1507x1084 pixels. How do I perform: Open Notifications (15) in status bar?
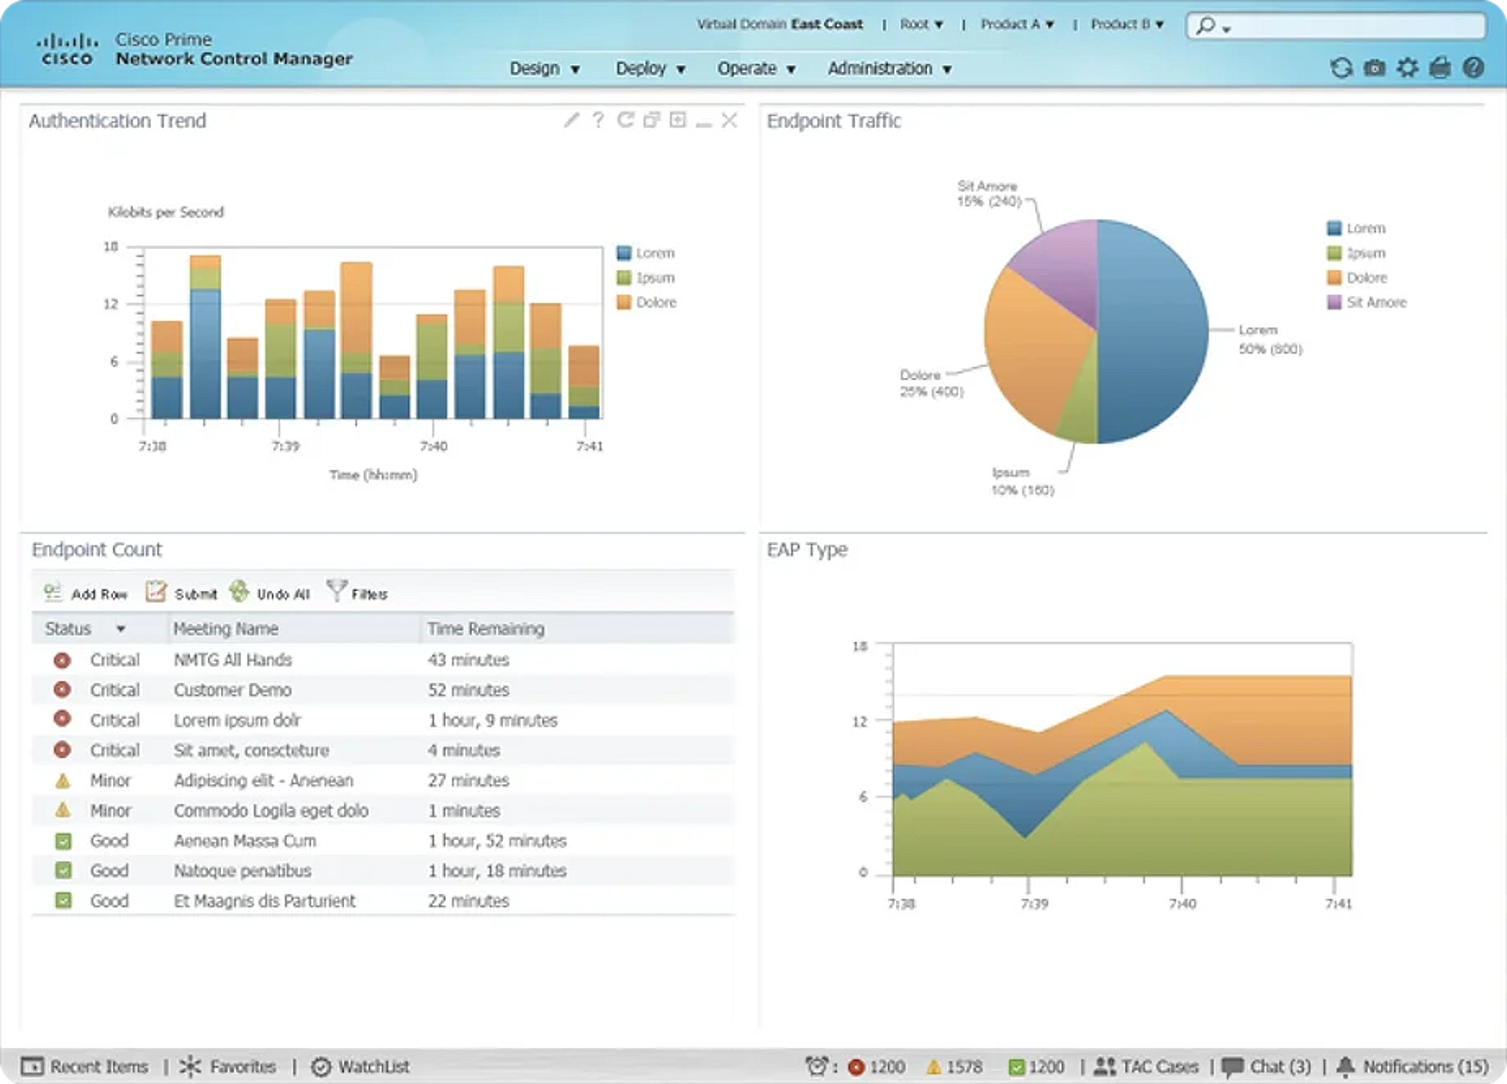pos(1413,1066)
